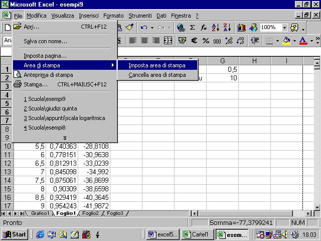Open the Inserisci menu
The width and height of the screenshot is (321, 241).
point(89,16)
